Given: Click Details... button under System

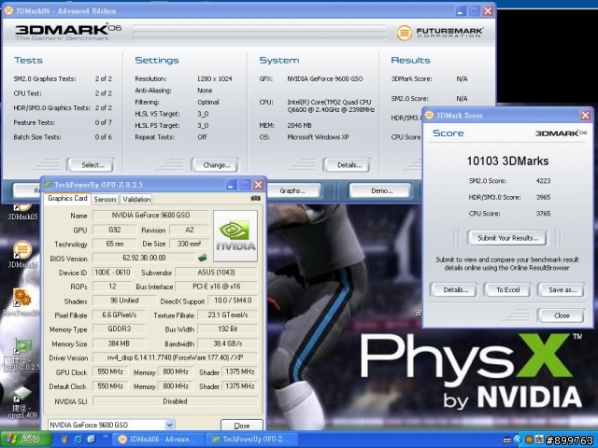Looking at the screenshot, I should tap(348, 165).
